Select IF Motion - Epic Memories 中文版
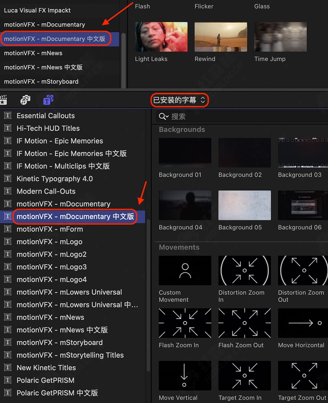The image size is (328, 403). tap(71, 153)
